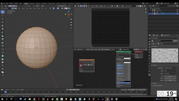The image size is (179, 101).
Task: Switch to Layout workspace tab
Action: (x=26, y=4)
